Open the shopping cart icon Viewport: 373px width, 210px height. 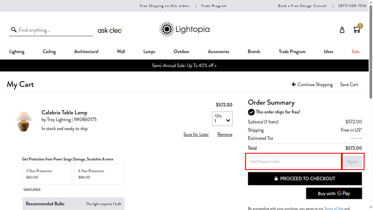[x=357, y=30]
